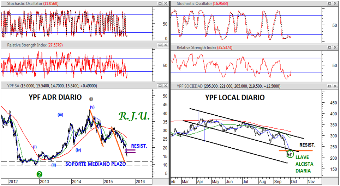Select the Stochastic Oscillator (11.0560) title bar

(85, 4)
